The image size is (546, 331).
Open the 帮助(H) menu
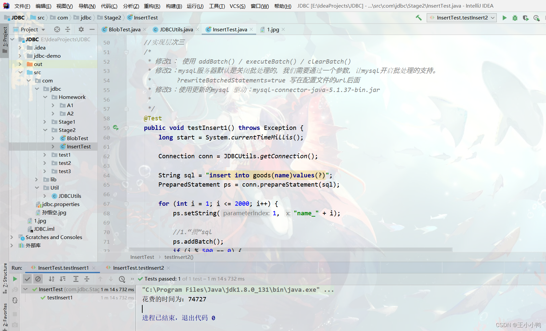click(x=283, y=6)
